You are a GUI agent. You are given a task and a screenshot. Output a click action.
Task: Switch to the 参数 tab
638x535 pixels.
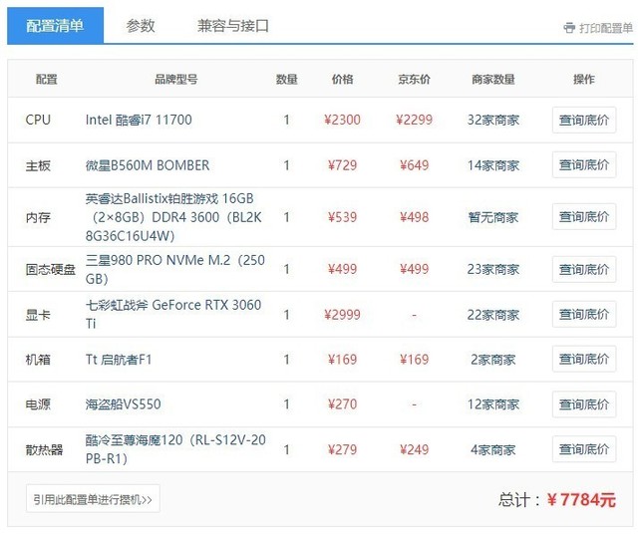tap(141, 26)
